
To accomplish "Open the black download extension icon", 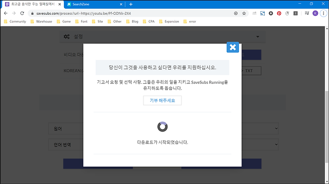I will click(x=271, y=13).
